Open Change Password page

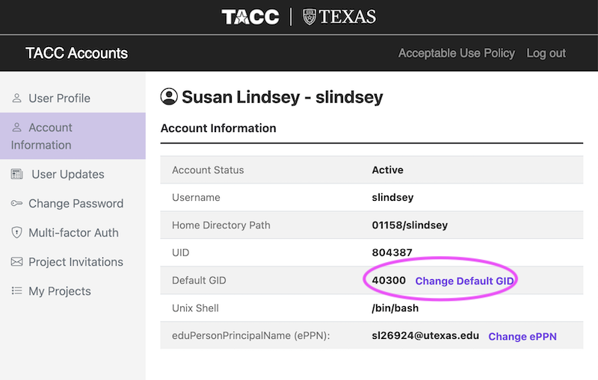click(x=76, y=203)
